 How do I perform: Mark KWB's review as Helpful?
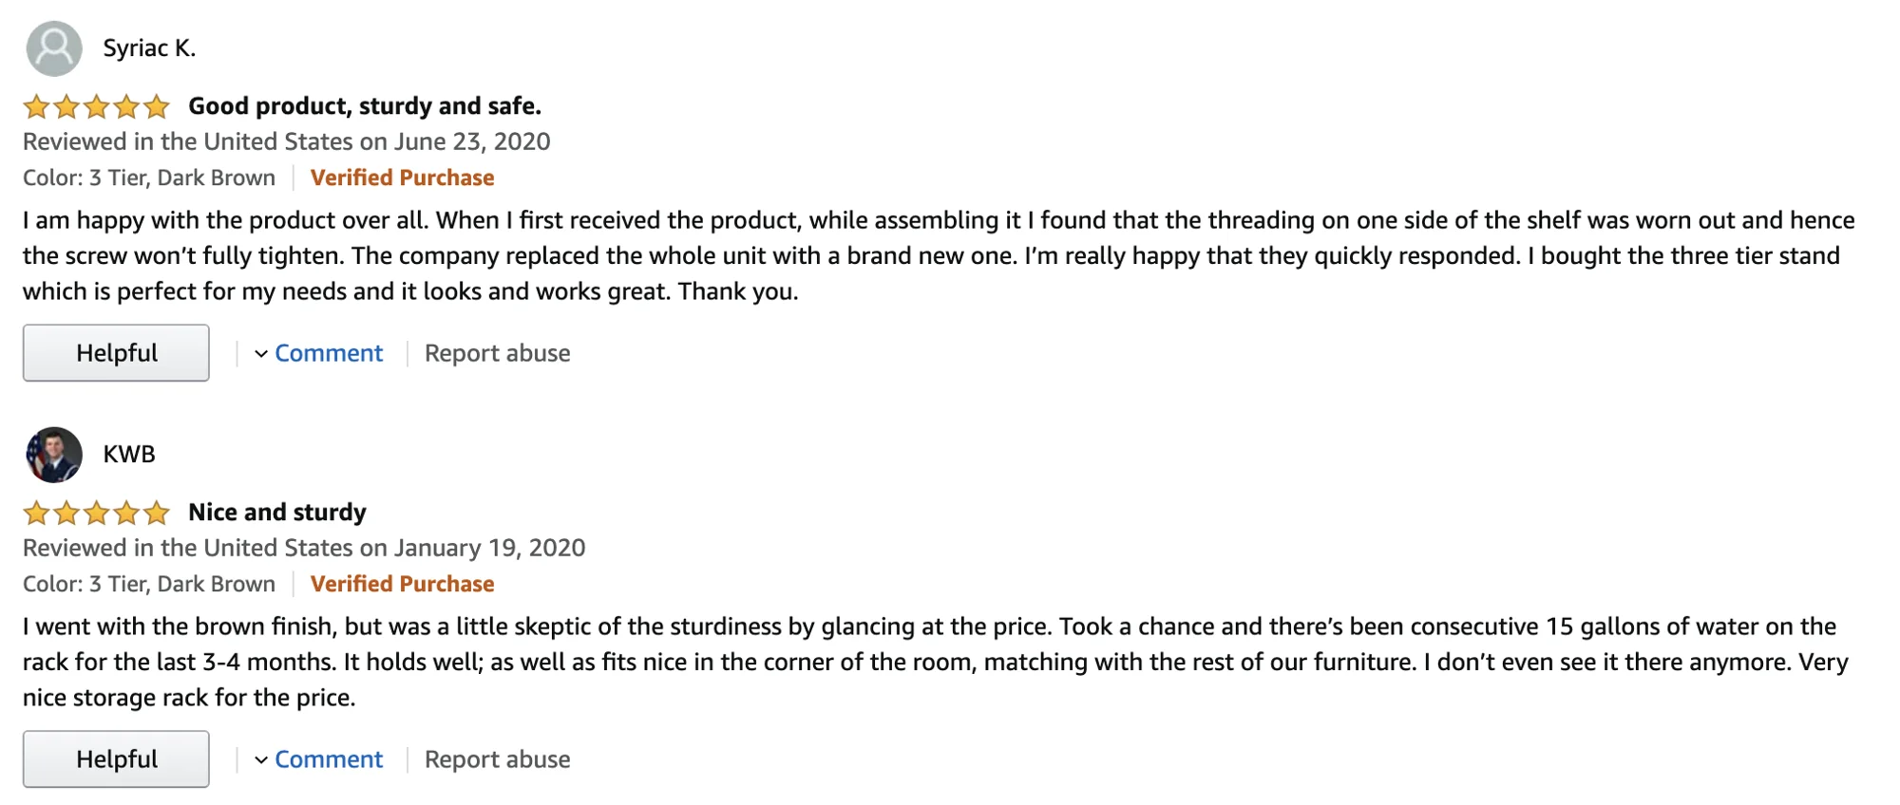[116, 759]
